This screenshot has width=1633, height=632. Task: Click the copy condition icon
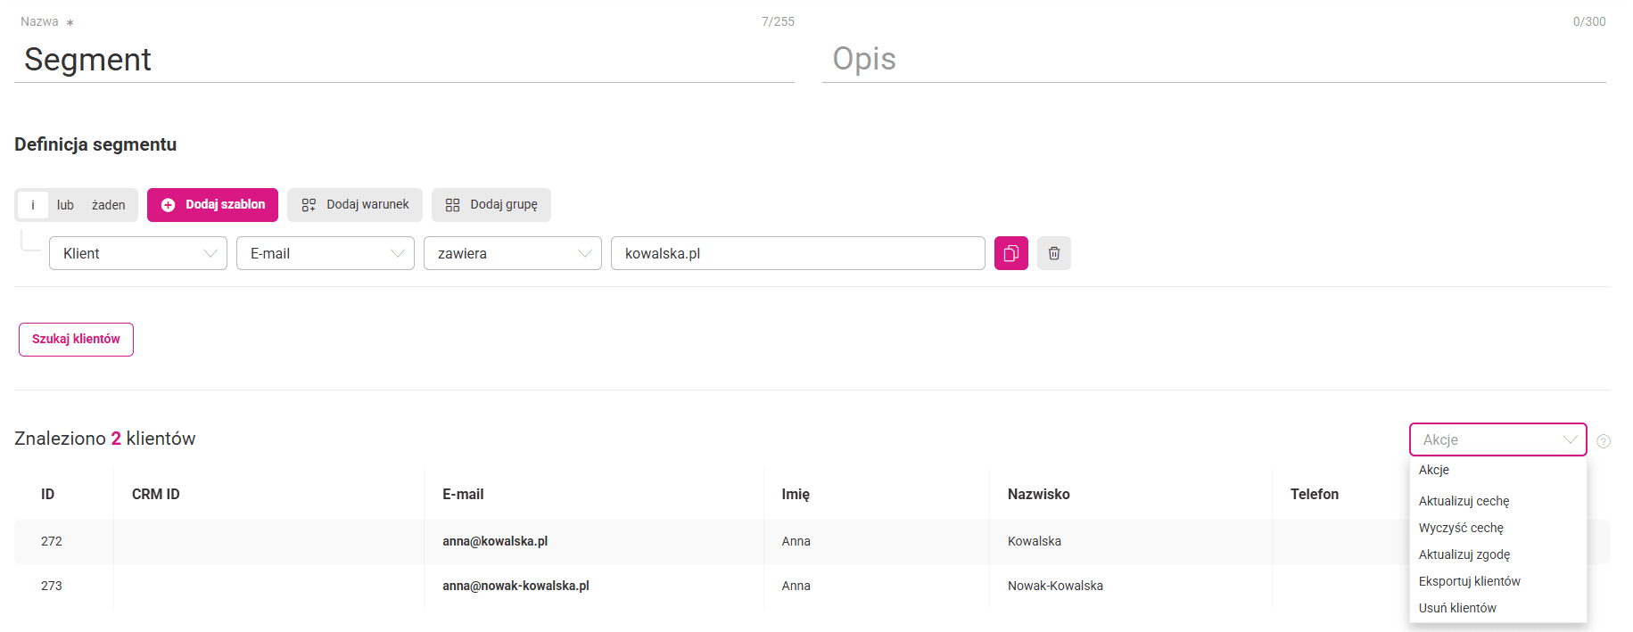pos(1010,253)
